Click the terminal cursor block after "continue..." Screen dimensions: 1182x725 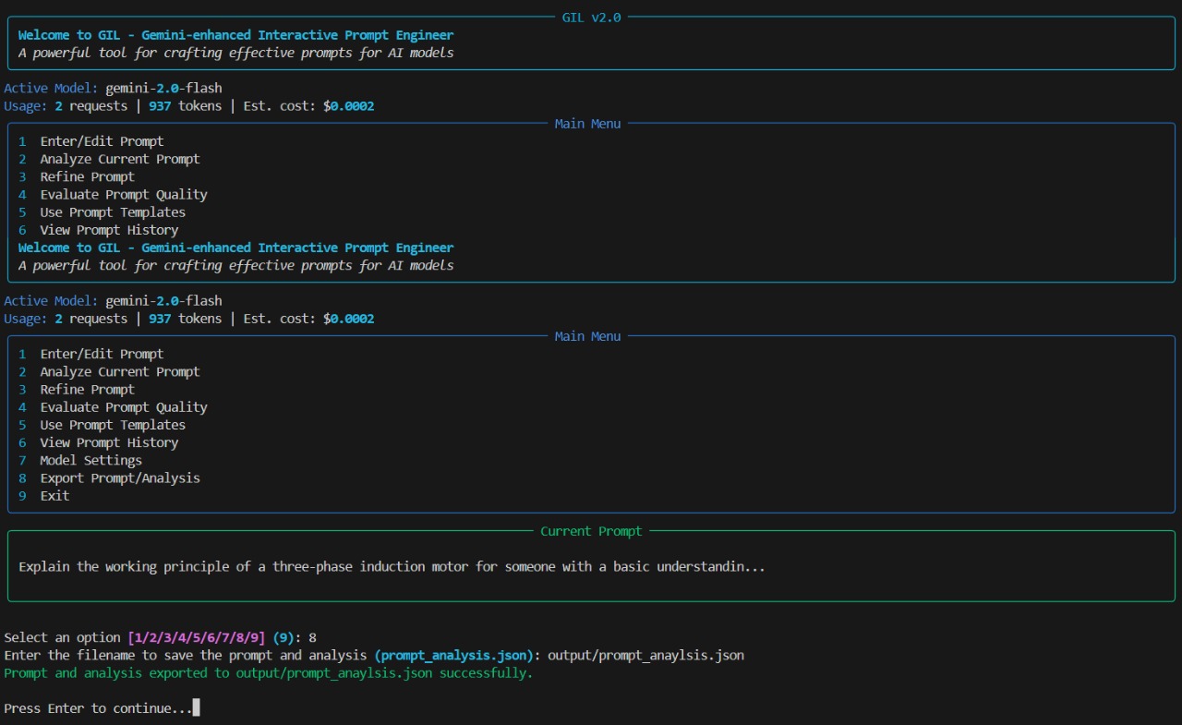coord(196,708)
